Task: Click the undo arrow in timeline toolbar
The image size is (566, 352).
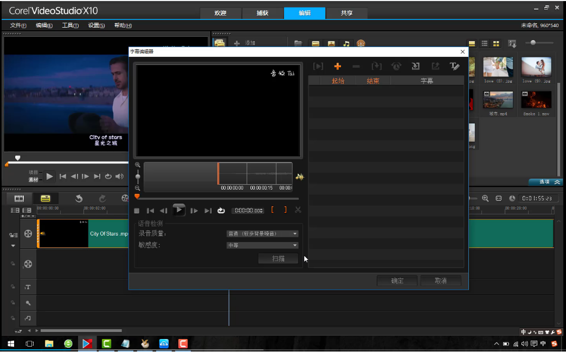Action: (x=79, y=198)
